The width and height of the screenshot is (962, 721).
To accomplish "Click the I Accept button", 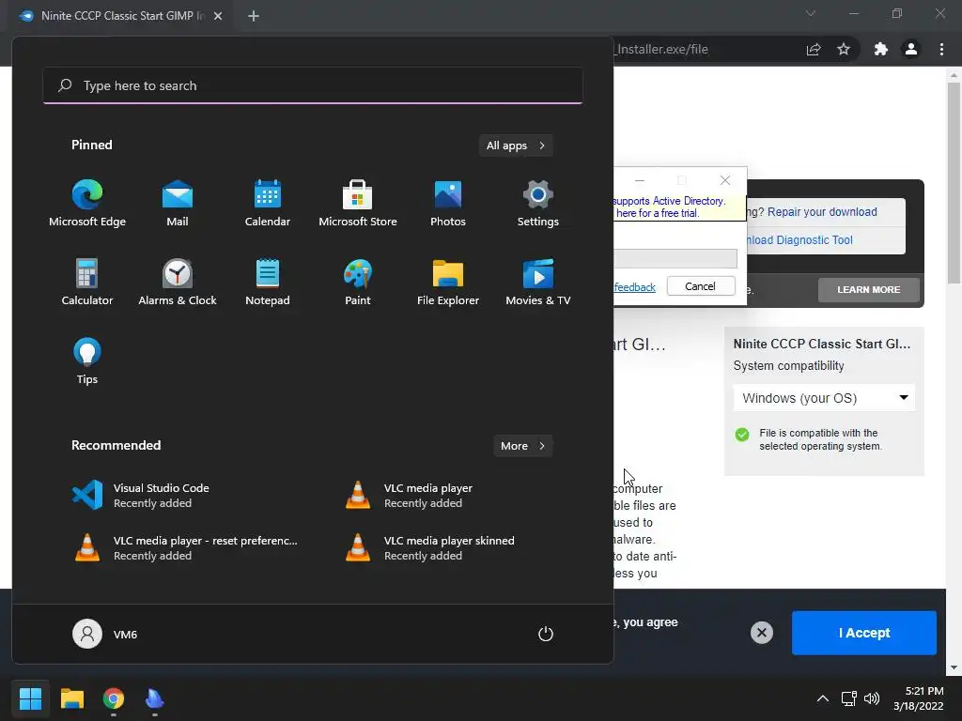I will 864,633.
